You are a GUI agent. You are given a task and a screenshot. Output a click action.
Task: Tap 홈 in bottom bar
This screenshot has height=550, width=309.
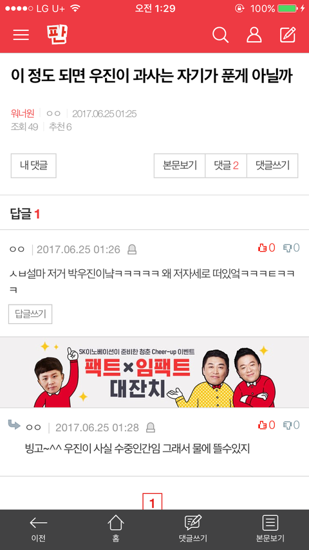(116, 529)
